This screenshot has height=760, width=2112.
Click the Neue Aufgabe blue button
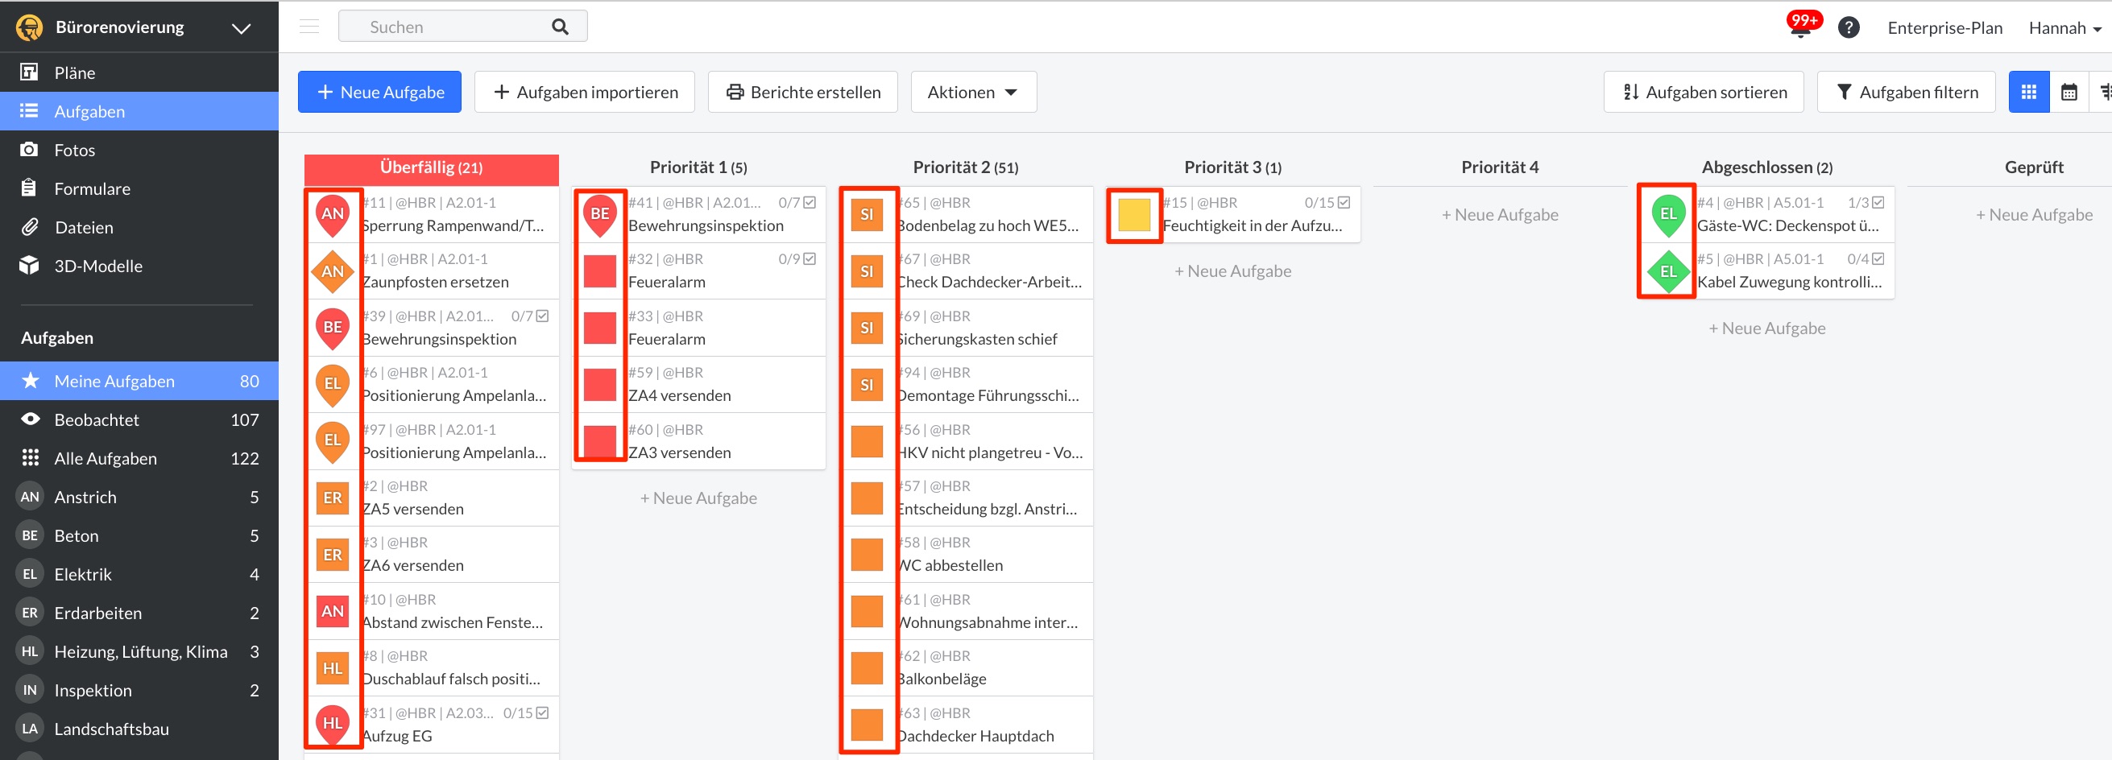click(379, 92)
